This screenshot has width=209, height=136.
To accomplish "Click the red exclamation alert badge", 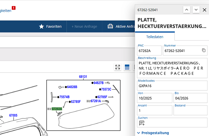I will pos(14,8).
